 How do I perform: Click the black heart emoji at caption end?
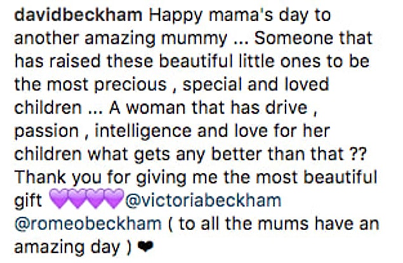point(145,246)
